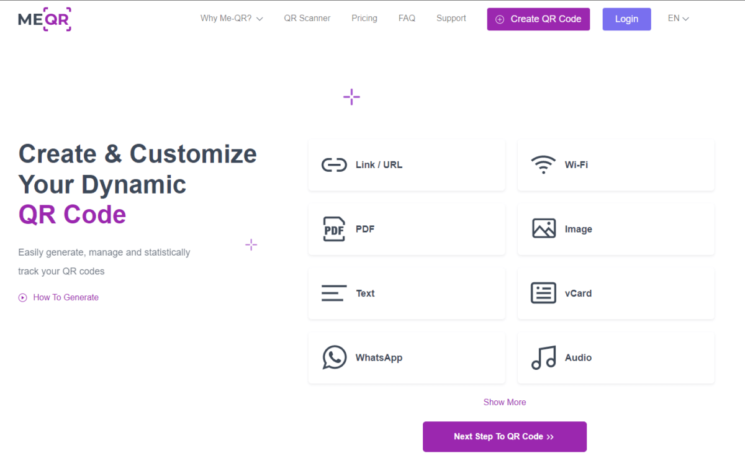Go to the Pricing page
Screen dimensions: 745x461
364,18
